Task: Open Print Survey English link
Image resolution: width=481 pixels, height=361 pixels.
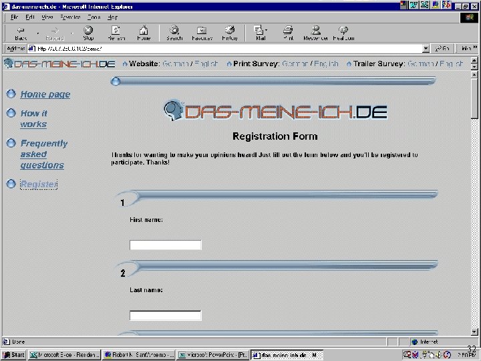Action: [x=326, y=64]
